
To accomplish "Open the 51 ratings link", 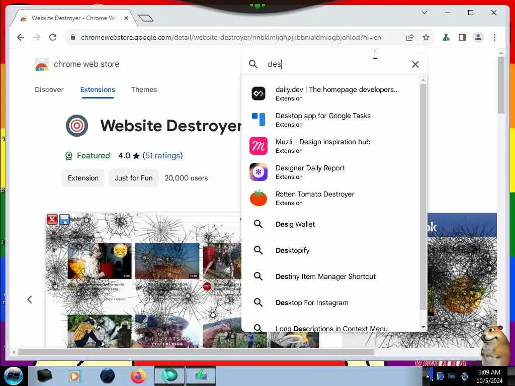I will point(162,156).
